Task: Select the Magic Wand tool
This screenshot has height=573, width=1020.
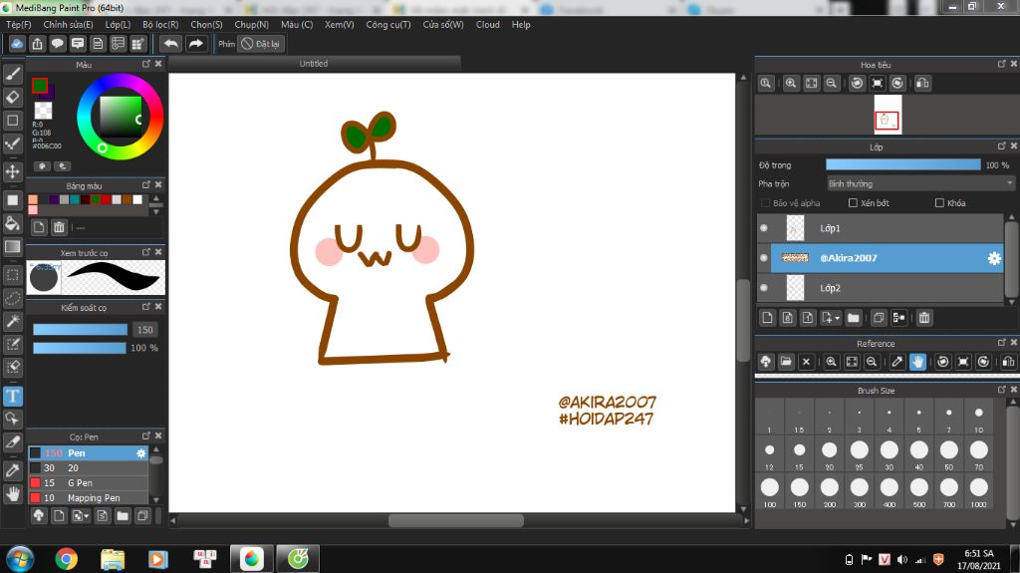Action: click(x=12, y=320)
